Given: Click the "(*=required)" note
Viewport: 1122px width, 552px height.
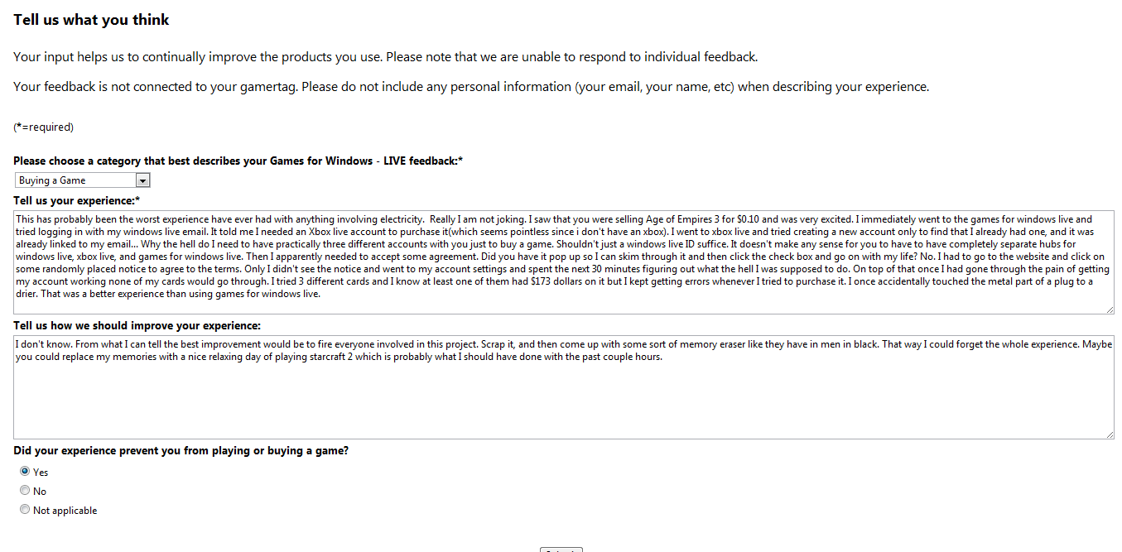Looking at the screenshot, I should pyautogui.click(x=44, y=127).
